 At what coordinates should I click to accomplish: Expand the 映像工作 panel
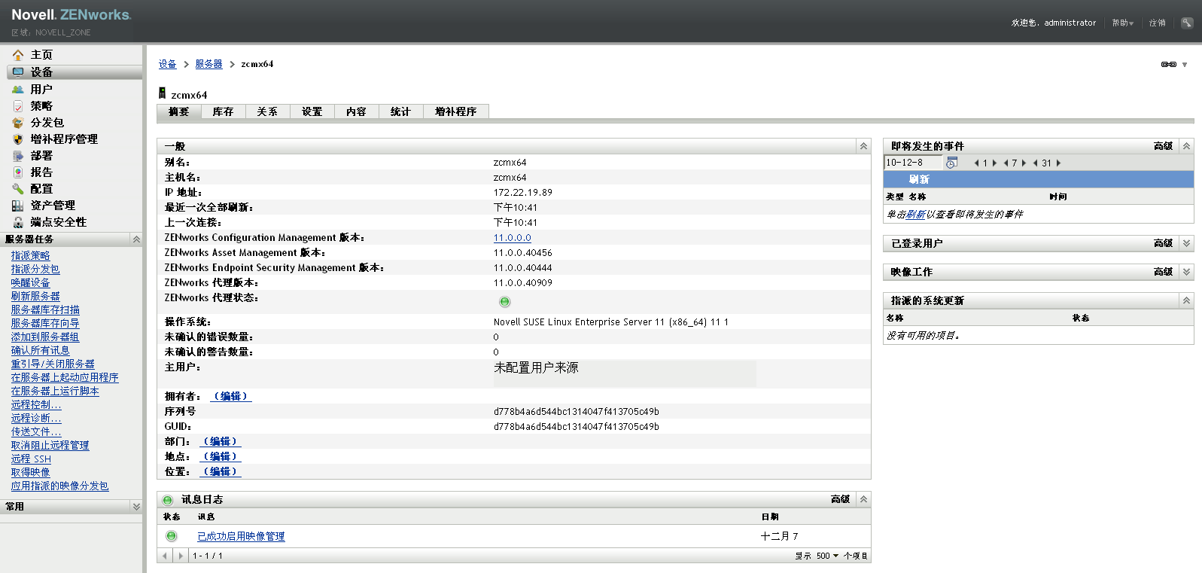tap(1186, 272)
